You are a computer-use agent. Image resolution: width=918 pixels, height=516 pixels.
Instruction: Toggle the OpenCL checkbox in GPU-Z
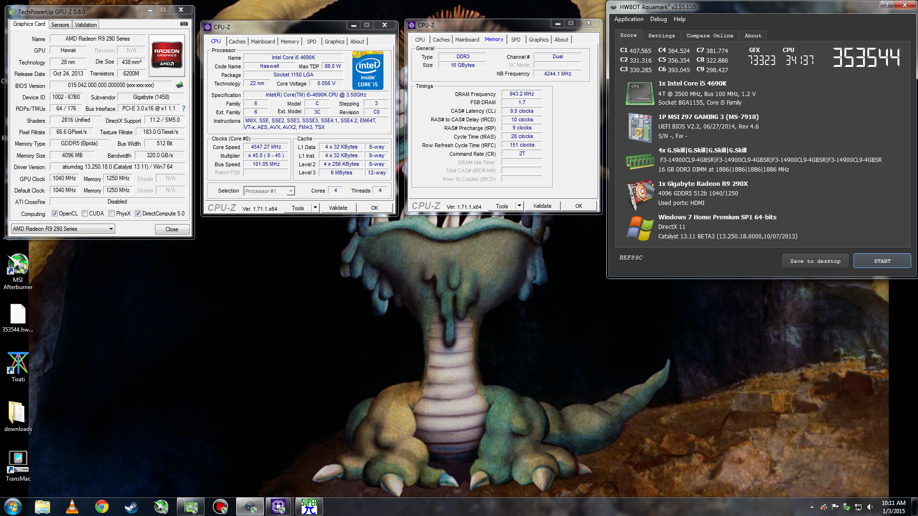point(55,214)
